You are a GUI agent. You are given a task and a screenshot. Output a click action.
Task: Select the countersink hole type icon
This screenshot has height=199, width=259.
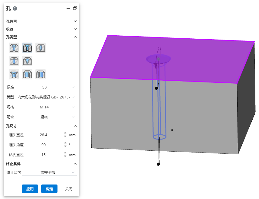point(27,48)
